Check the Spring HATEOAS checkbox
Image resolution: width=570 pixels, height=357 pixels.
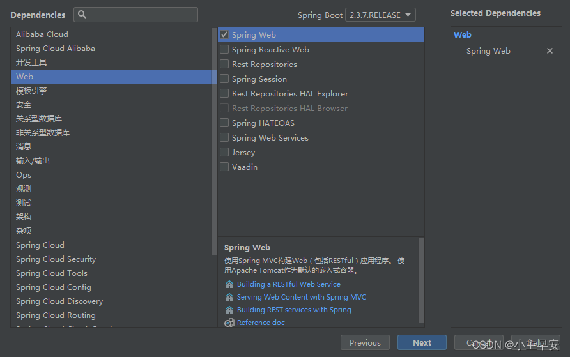pyautogui.click(x=224, y=123)
